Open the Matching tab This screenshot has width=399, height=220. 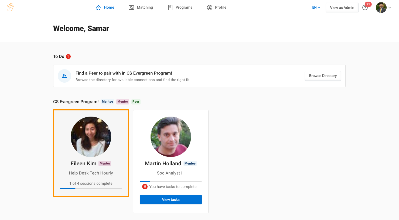click(141, 8)
